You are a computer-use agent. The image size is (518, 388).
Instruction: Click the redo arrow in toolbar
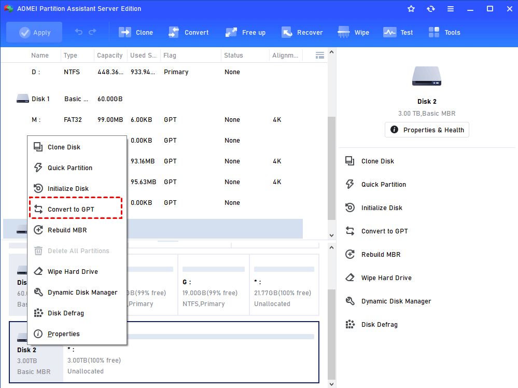tap(92, 32)
